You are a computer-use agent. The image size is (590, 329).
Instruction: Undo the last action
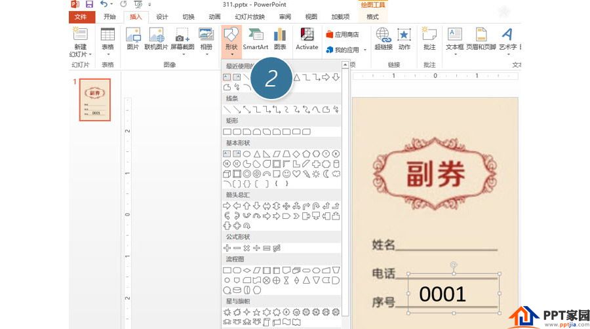104,4
